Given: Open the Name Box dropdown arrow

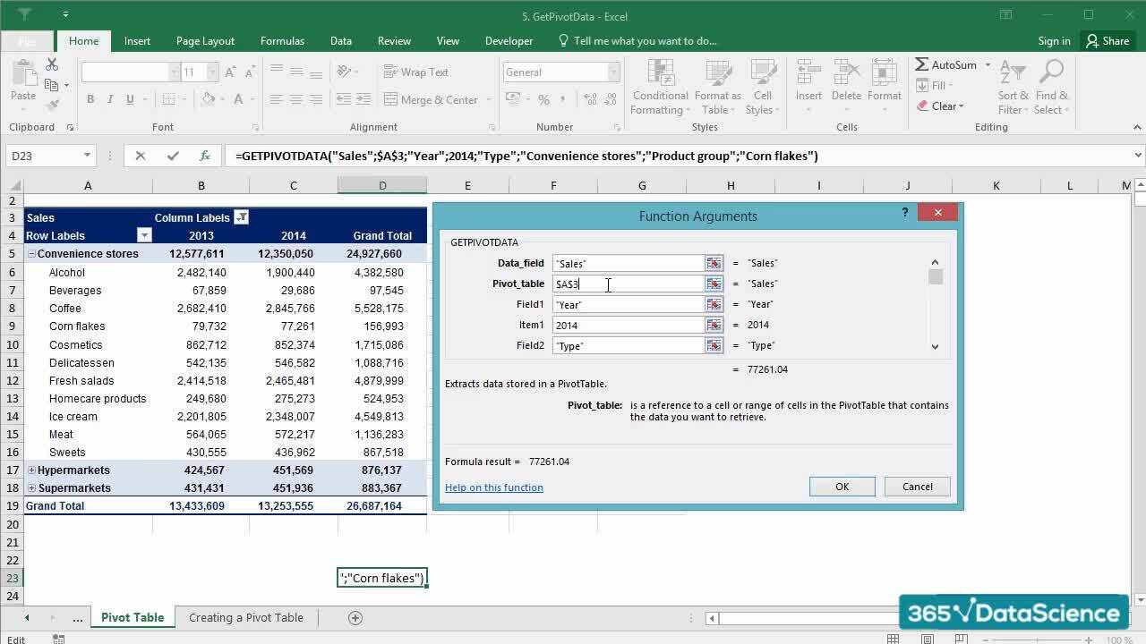Looking at the screenshot, I should (87, 156).
